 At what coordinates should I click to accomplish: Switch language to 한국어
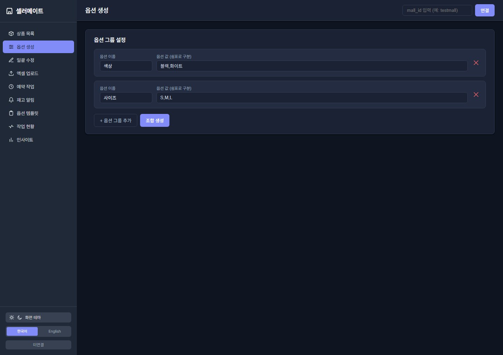[22, 331]
